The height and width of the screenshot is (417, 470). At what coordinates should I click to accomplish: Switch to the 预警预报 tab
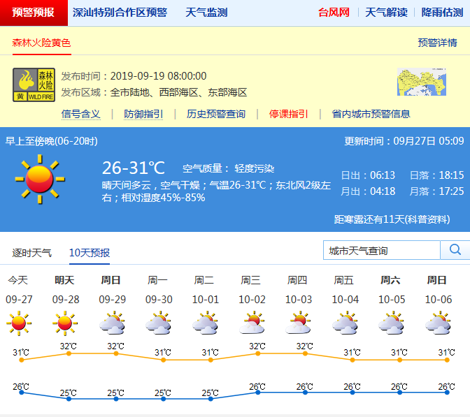click(34, 13)
